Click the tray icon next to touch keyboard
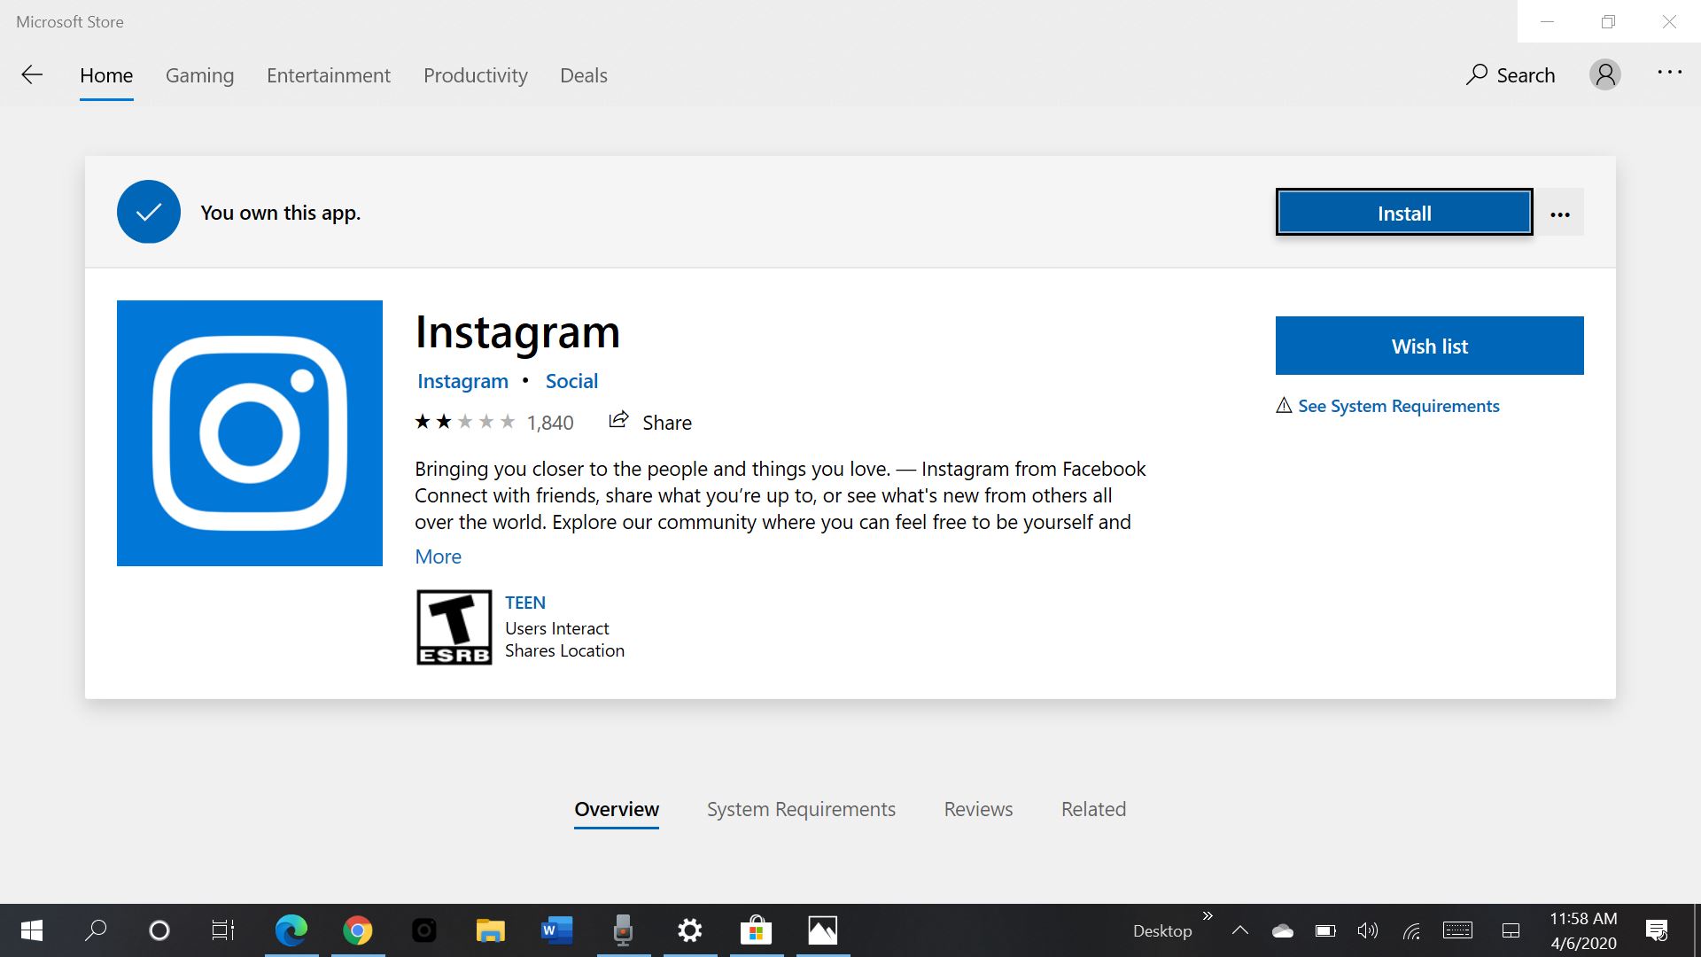Screen dimensions: 1701x957 1511,930
